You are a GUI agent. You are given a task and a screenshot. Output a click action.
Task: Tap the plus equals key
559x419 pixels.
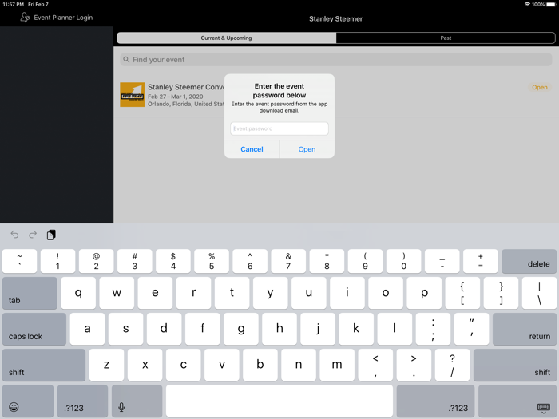[480, 261]
